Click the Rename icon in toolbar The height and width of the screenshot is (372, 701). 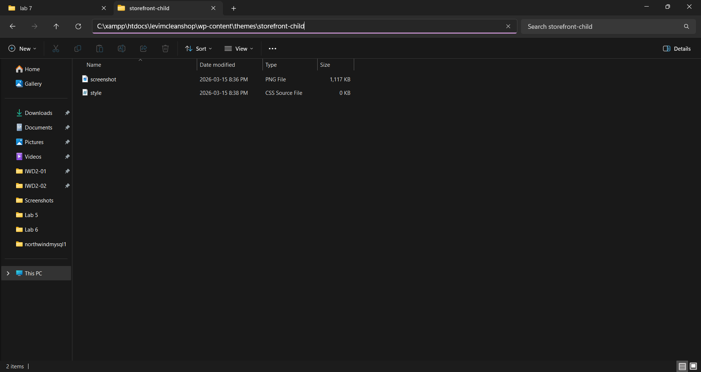(122, 49)
